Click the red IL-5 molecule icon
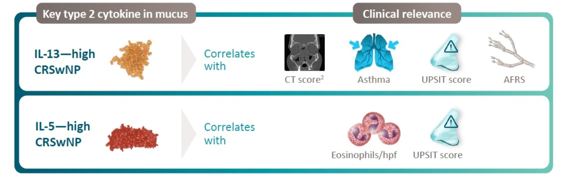The image size is (566, 180). [x=132, y=138]
